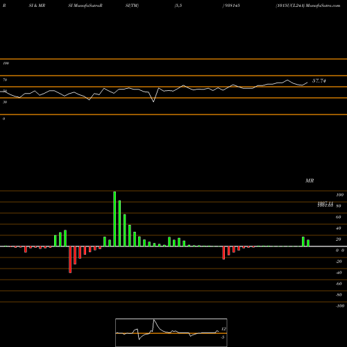
Task: Click the histogram axis label -40
Action: point(339,273)
